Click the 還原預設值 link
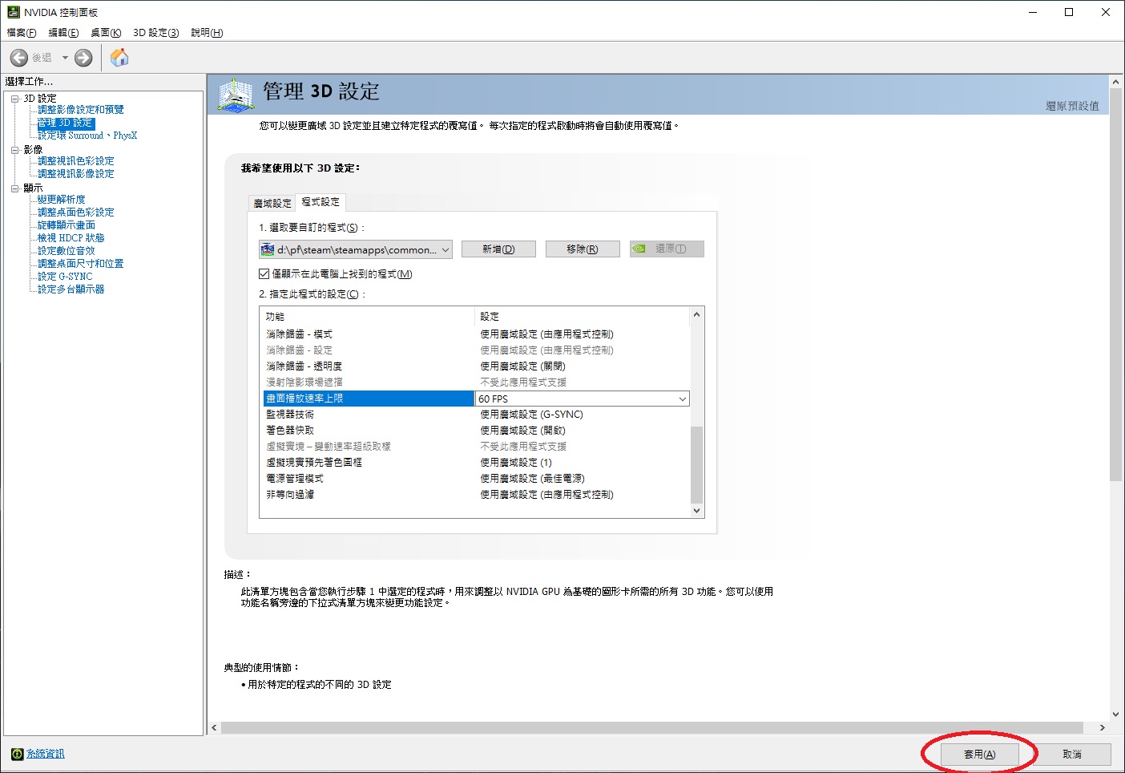1125x773 pixels. [1072, 106]
